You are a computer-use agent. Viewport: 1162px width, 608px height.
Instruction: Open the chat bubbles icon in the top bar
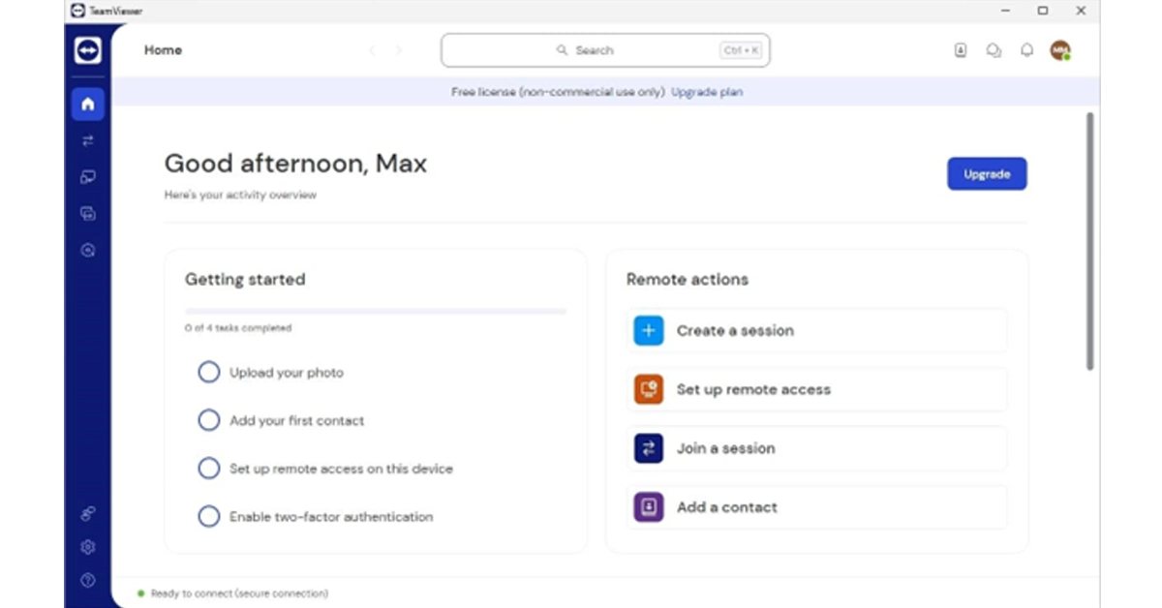[994, 50]
